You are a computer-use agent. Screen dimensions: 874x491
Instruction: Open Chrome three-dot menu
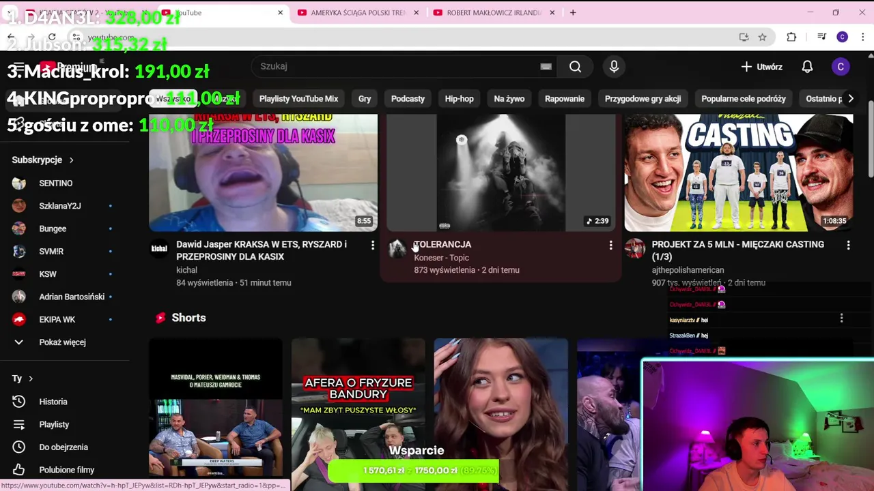[x=862, y=37]
